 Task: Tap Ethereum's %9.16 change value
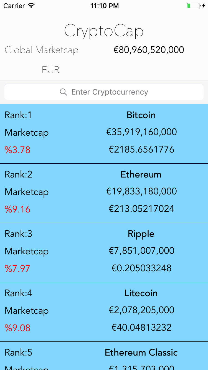tap(17, 209)
